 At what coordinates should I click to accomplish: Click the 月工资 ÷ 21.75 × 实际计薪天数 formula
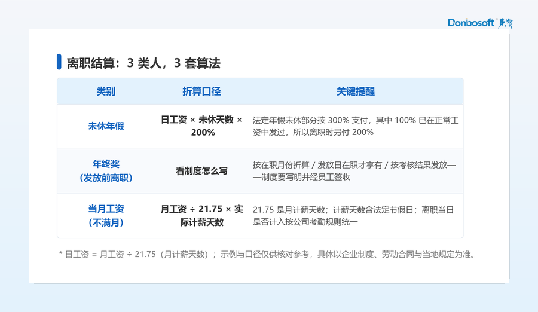click(x=202, y=216)
